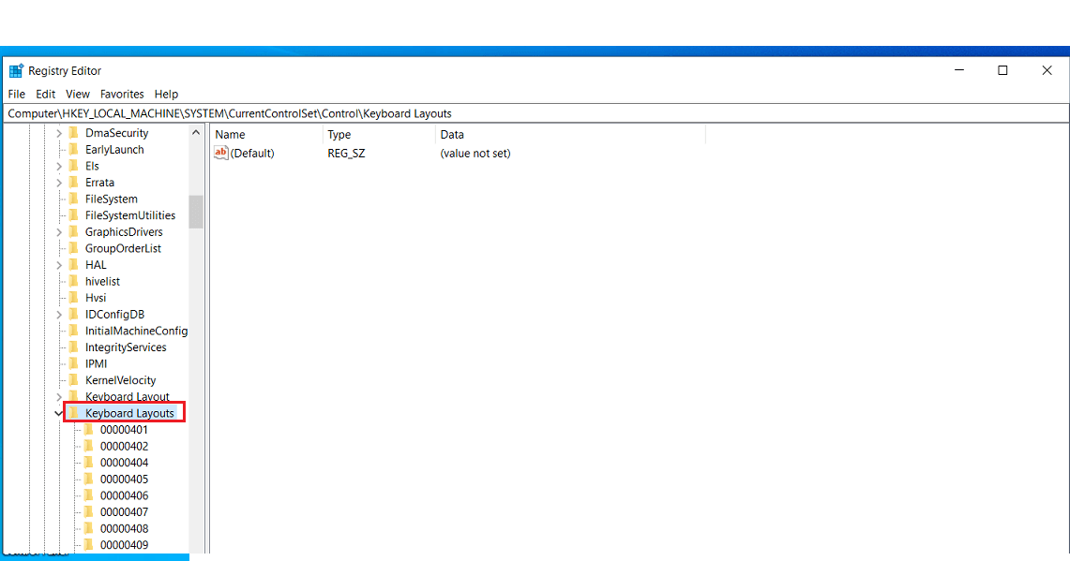Pick the 00000405 folder icon

click(x=89, y=480)
